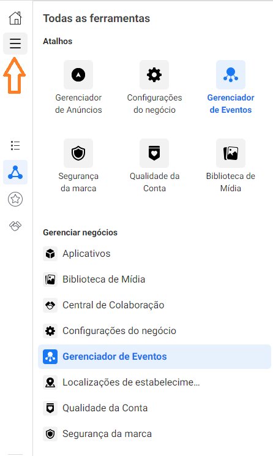The image size is (273, 456).
Task: Click the handshake sidebar icon
Action: tap(15, 226)
